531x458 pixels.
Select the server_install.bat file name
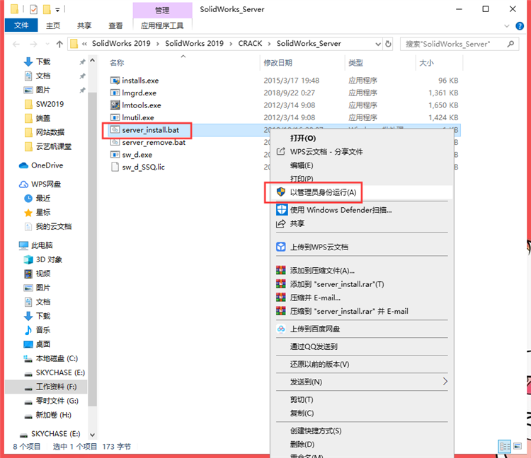(x=150, y=130)
